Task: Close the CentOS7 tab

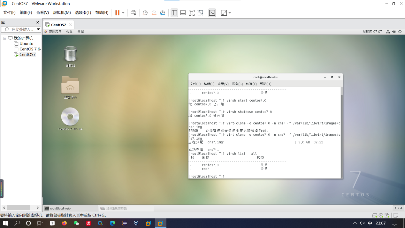Action: (71, 25)
